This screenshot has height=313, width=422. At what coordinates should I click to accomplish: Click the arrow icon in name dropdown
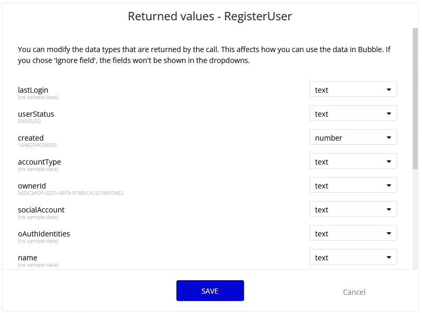pos(389,257)
